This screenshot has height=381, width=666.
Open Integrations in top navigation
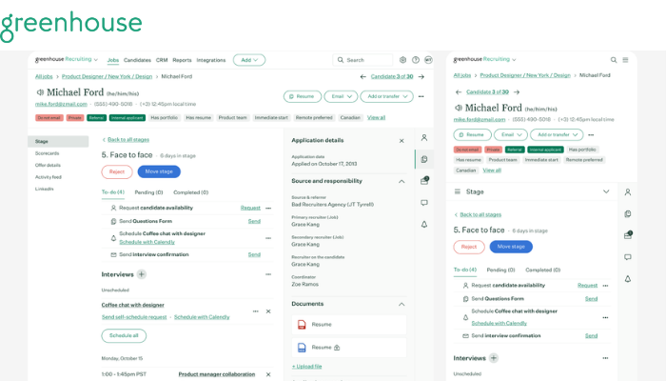pyautogui.click(x=211, y=60)
